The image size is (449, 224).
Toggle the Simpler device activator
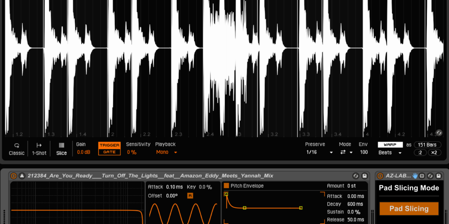coord(13,176)
